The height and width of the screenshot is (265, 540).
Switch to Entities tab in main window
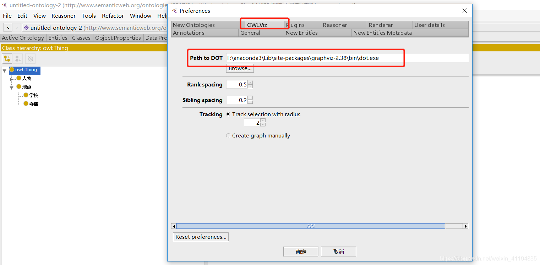pos(58,38)
